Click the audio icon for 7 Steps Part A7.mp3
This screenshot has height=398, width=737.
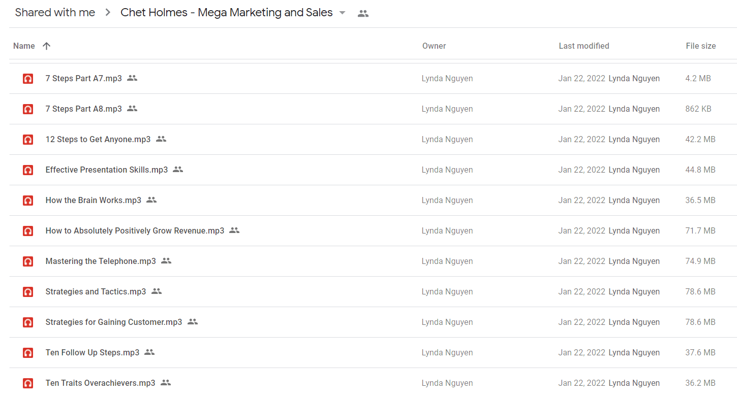pos(28,79)
